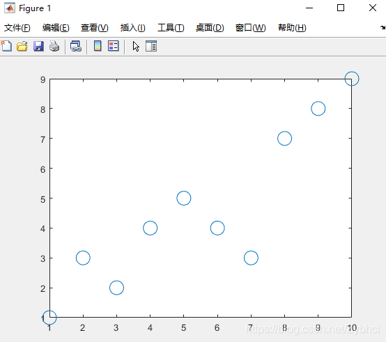Maximize the Figure 1 window
Image resolution: width=386 pixels, height=342 pixels.
click(x=341, y=8)
